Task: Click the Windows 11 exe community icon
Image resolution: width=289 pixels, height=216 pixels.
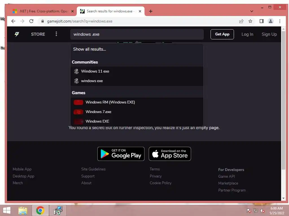Action: [76, 71]
